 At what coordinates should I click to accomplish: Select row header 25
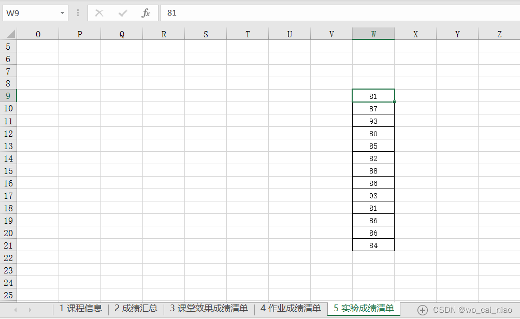click(8, 295)
